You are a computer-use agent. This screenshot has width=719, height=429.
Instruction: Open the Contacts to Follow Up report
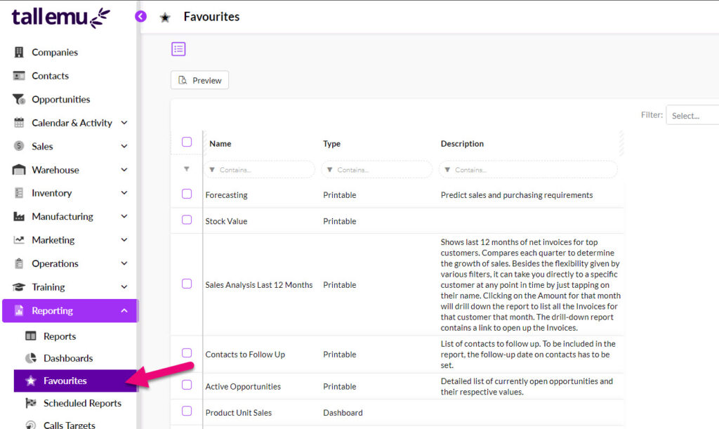pos(245,354)
